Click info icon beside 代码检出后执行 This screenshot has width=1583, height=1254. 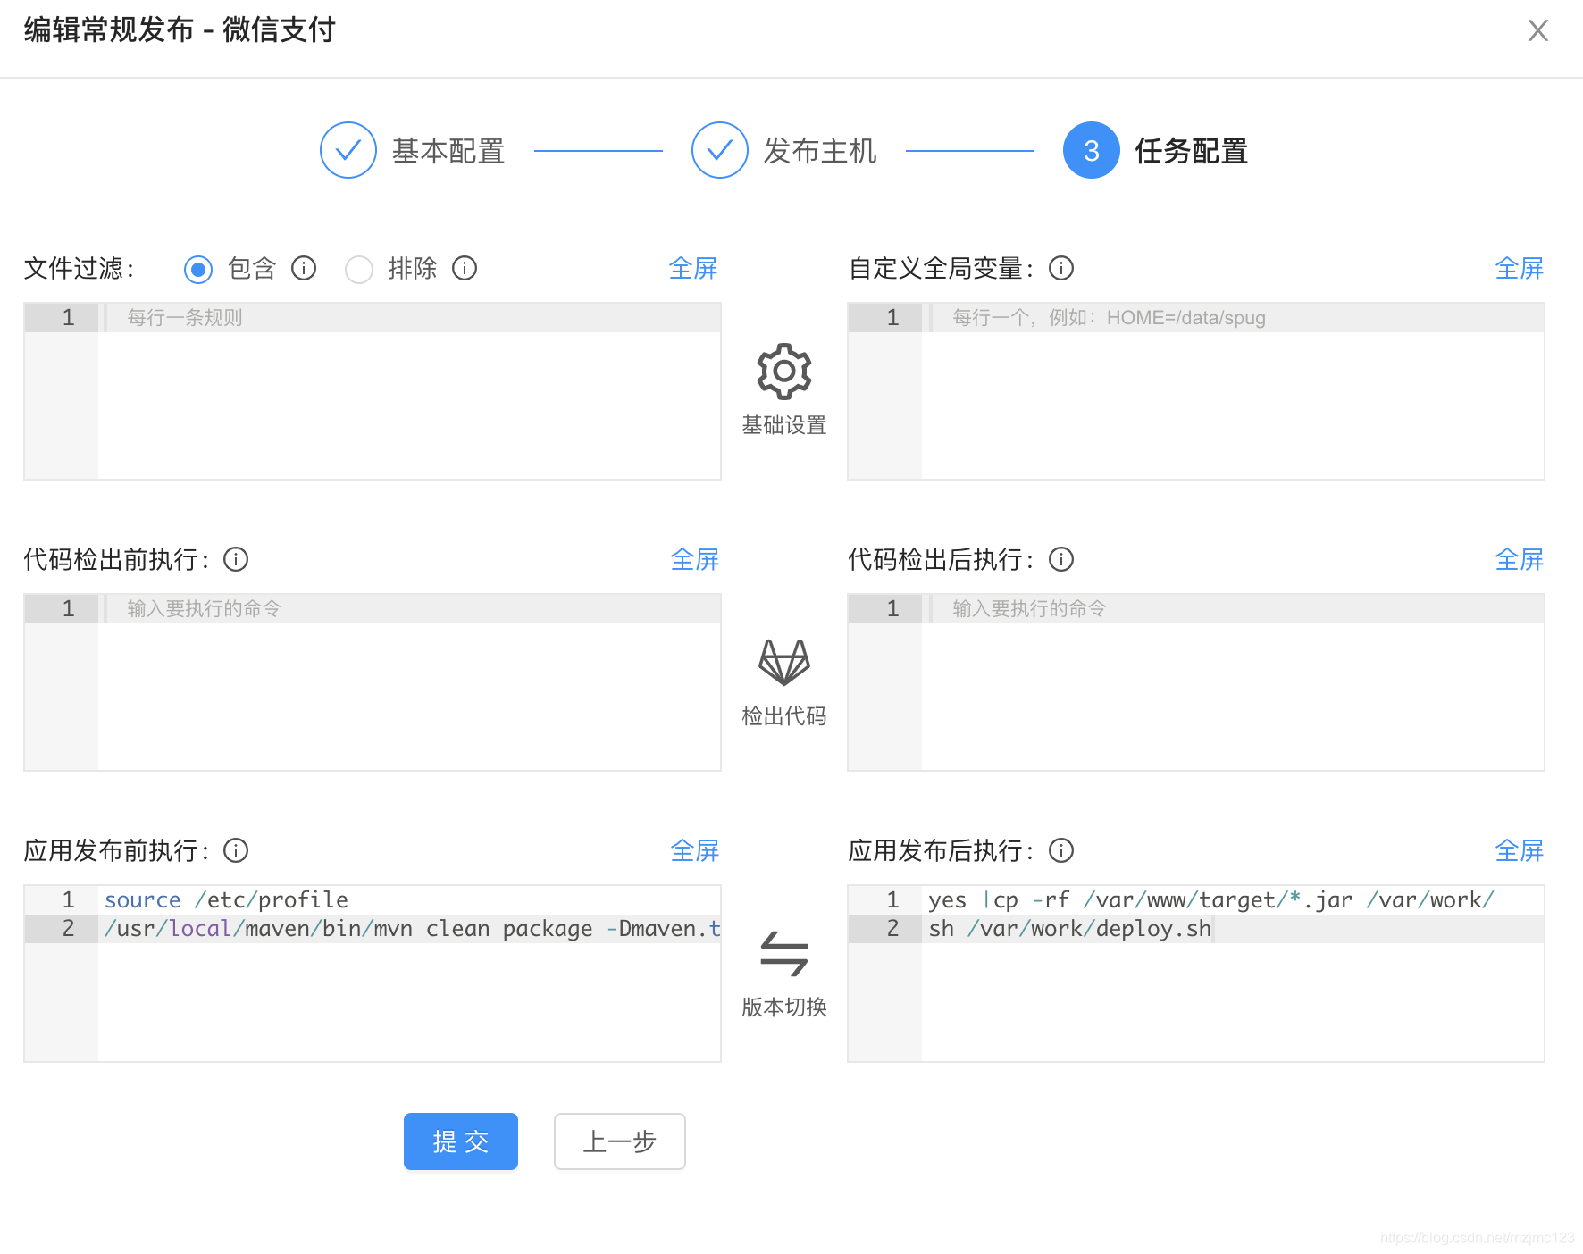(1061, 559)
